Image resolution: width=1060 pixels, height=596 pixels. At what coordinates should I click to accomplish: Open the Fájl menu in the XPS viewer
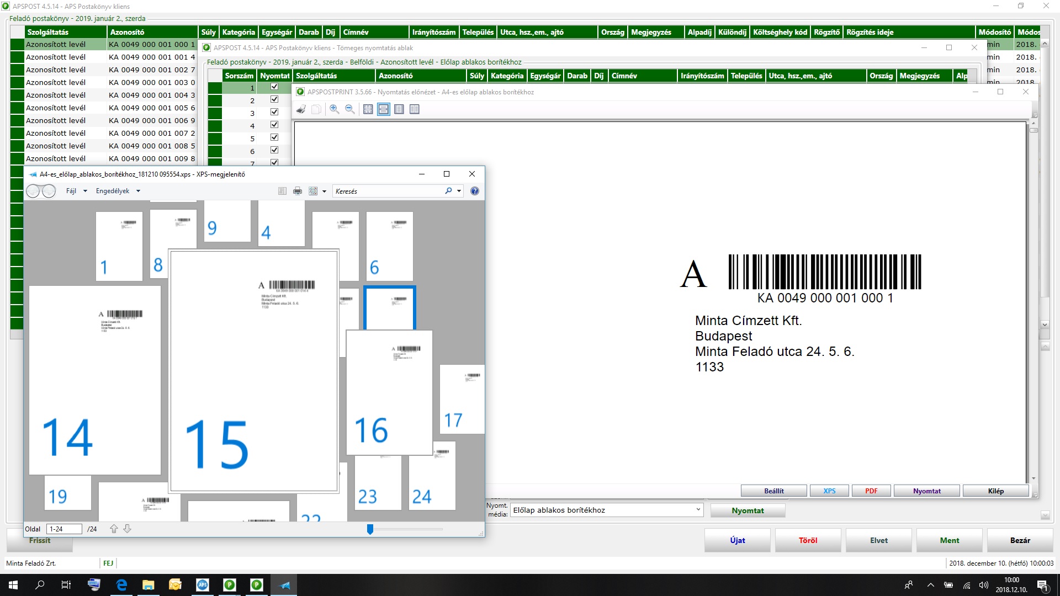[72, 191]
